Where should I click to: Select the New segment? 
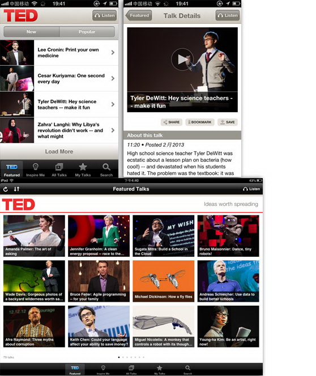31,32
